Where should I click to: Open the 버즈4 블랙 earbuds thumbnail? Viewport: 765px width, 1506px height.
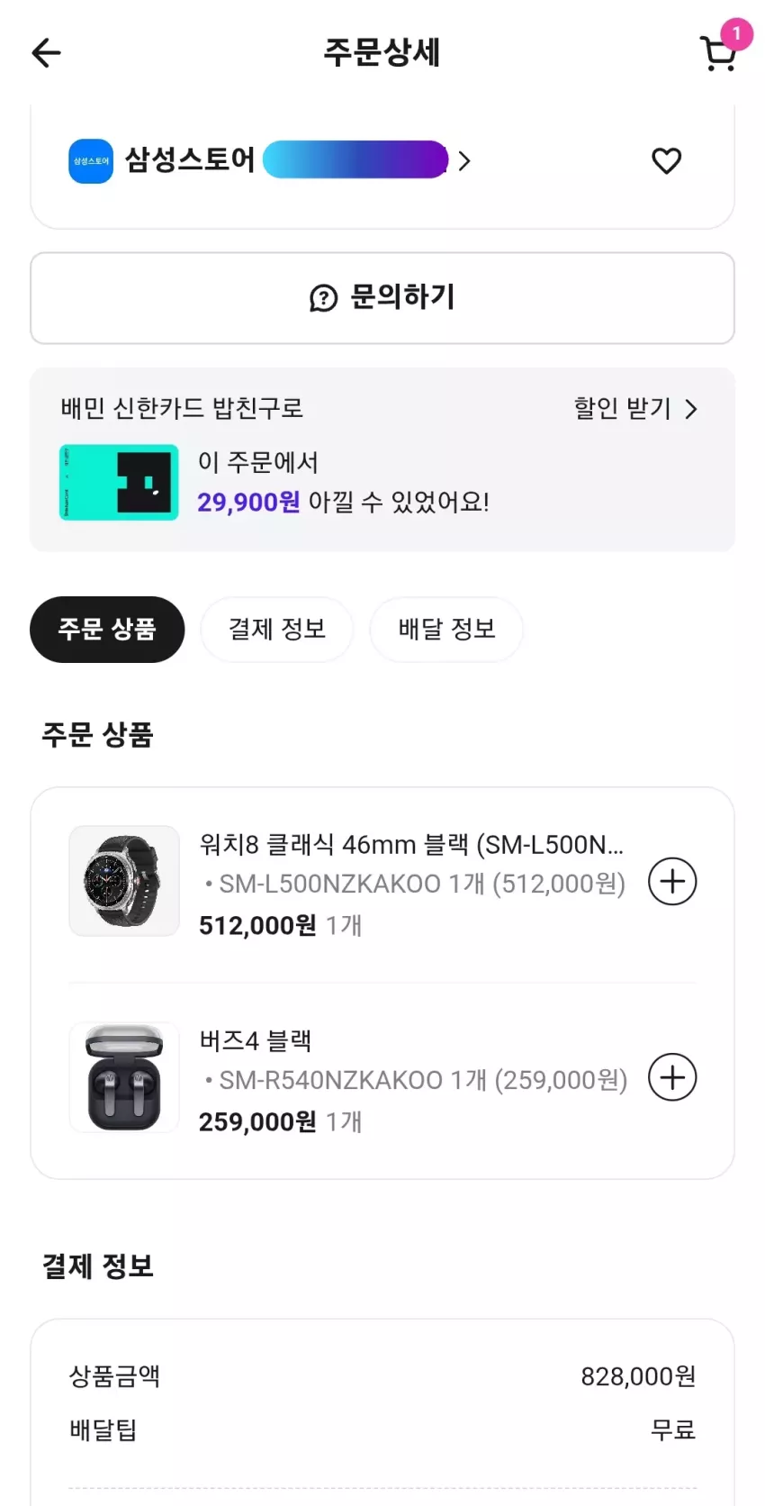tap(124, 1077)
